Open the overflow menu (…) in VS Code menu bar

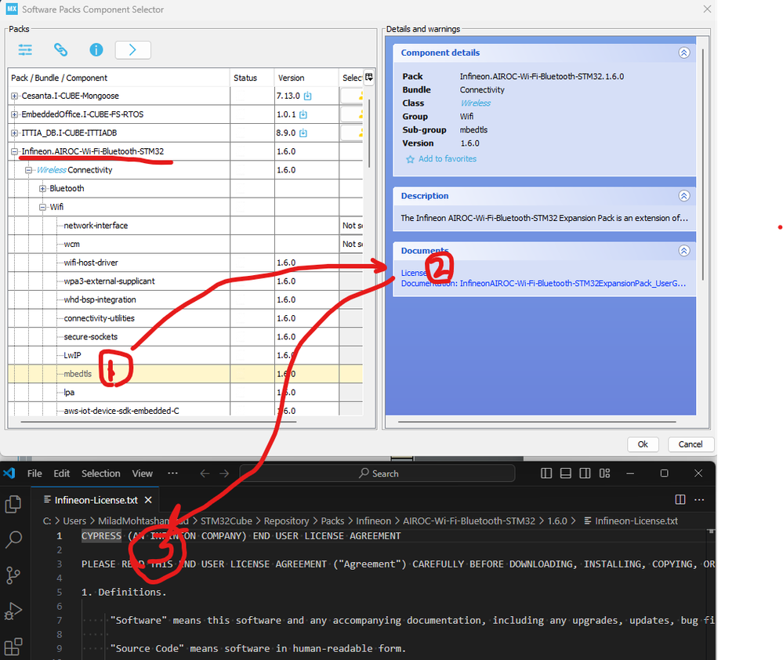172,473
